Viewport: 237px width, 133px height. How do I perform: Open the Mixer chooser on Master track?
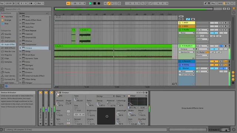(x=187, y=71)
